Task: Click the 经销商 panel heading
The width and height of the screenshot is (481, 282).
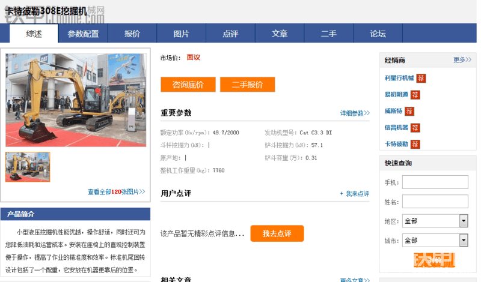Action: pos(395,60)
